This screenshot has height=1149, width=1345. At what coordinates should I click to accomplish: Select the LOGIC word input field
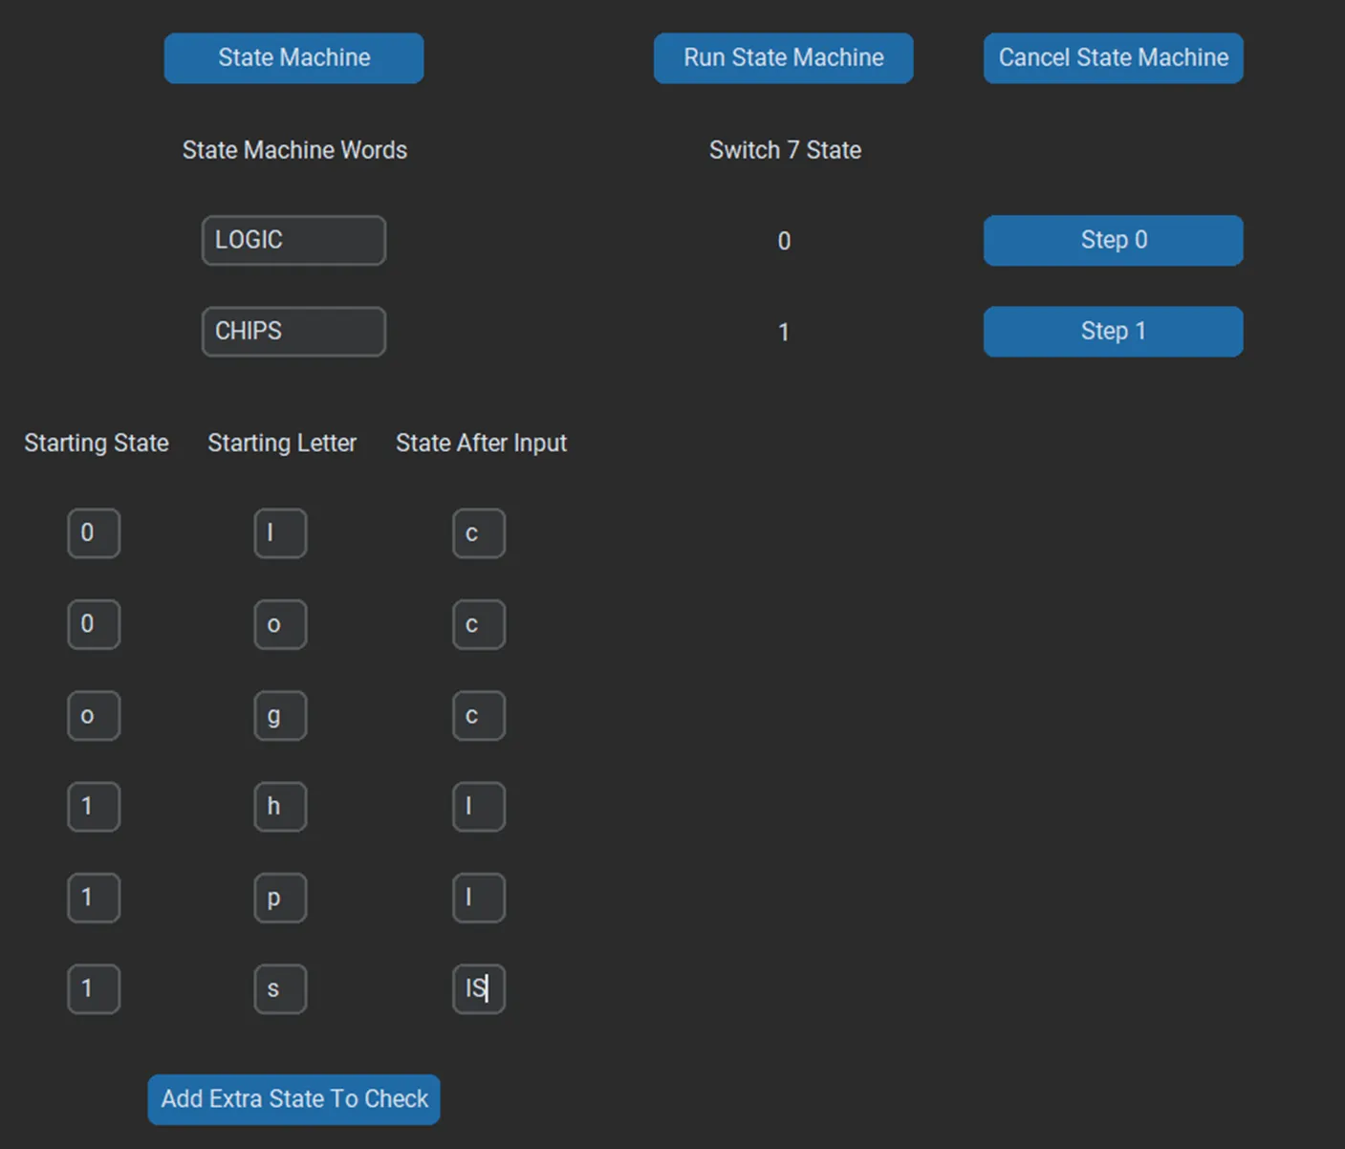(293, 240)
